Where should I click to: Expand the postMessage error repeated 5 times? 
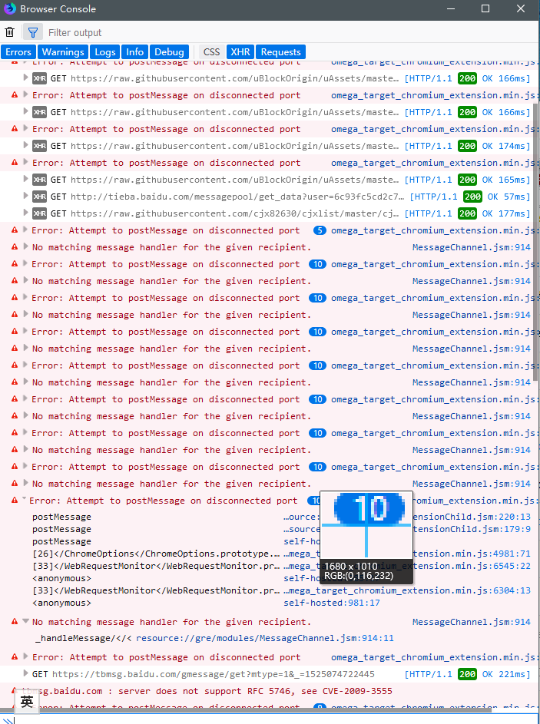pos(26,230)
